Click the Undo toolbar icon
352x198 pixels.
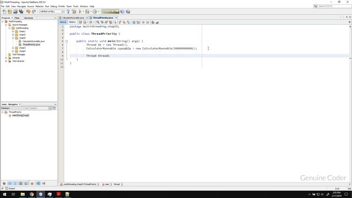pyautogui.click(x=28, y=12)
